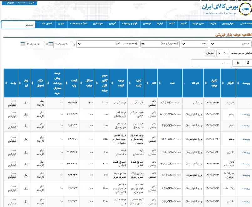The image size is (252, 207).
Task: Open the سهامداران menu
Action: tap(98, 23)
